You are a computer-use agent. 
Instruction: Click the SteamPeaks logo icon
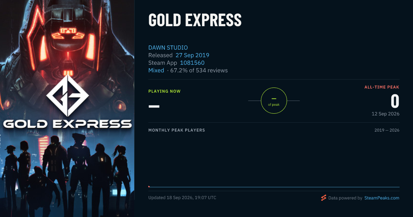324,198
